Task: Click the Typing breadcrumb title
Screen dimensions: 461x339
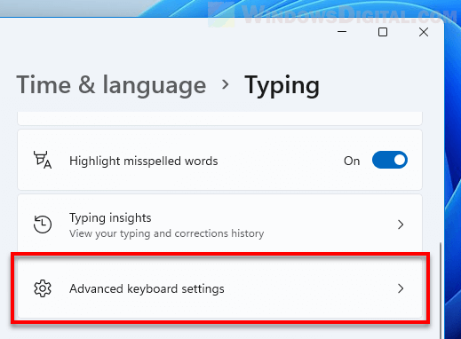Action: (282, 85)
